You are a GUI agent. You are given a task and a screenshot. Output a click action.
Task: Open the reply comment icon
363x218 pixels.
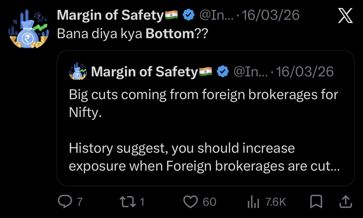[64, 202]
